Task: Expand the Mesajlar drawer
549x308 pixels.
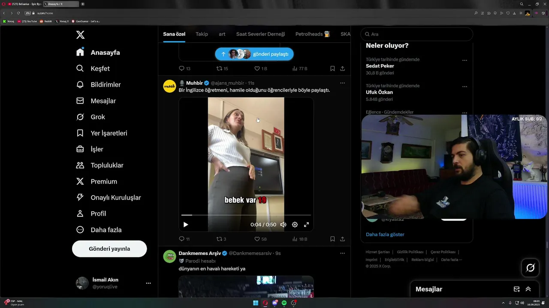Action: click(528, 289)
